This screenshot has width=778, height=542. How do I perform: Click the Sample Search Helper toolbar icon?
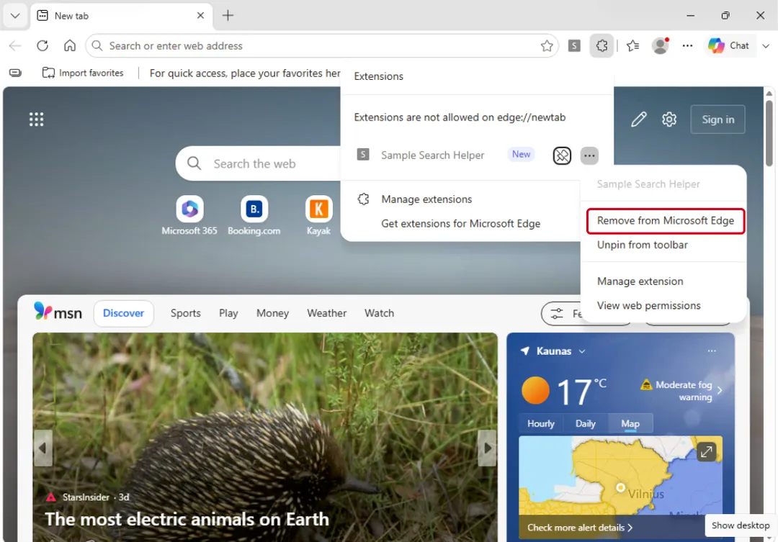[574, 45]
